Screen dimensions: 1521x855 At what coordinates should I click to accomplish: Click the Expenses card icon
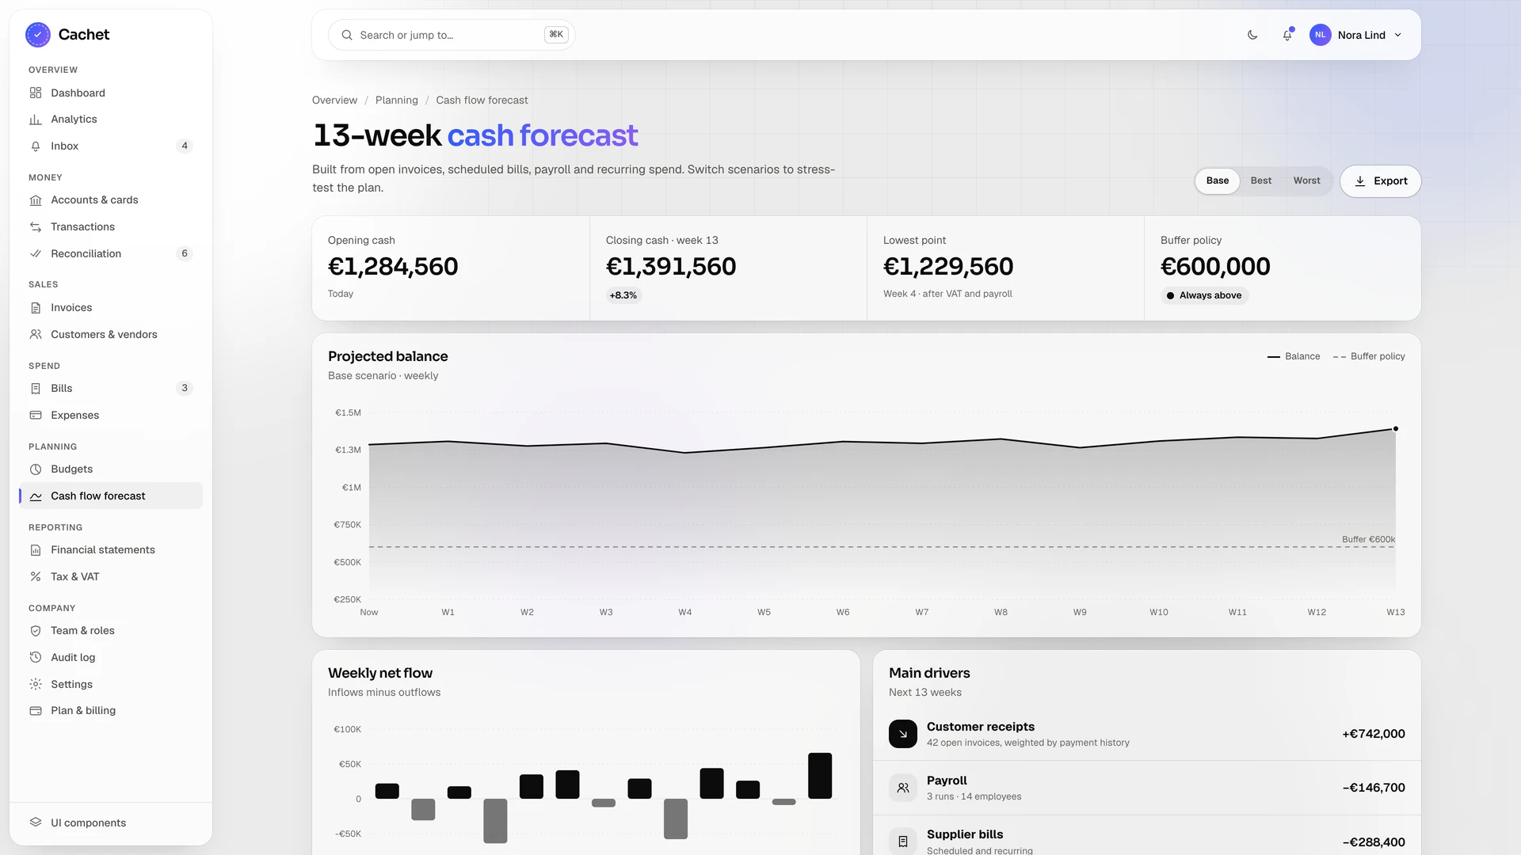click(x=36, y=416)
